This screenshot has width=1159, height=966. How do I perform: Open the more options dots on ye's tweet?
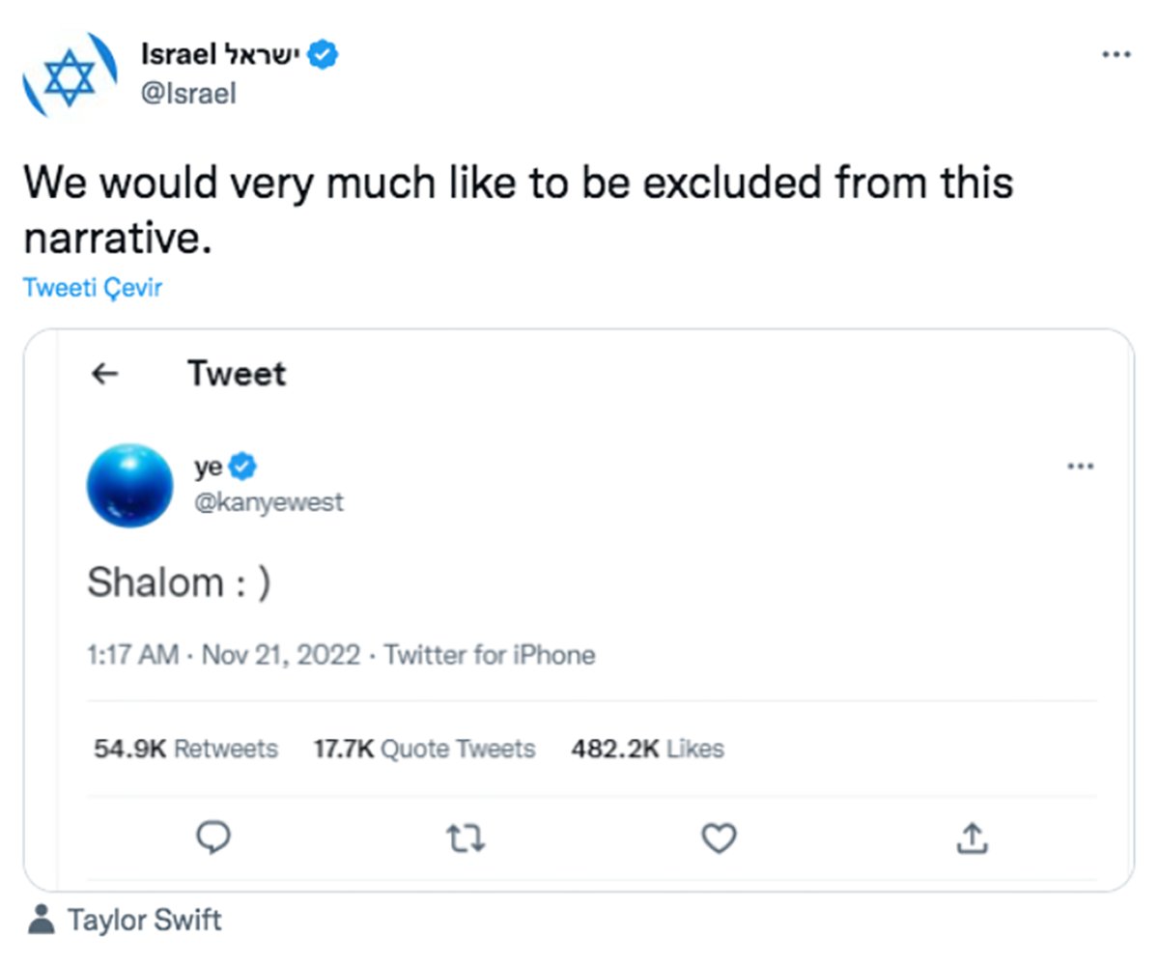click(1080, 468)
